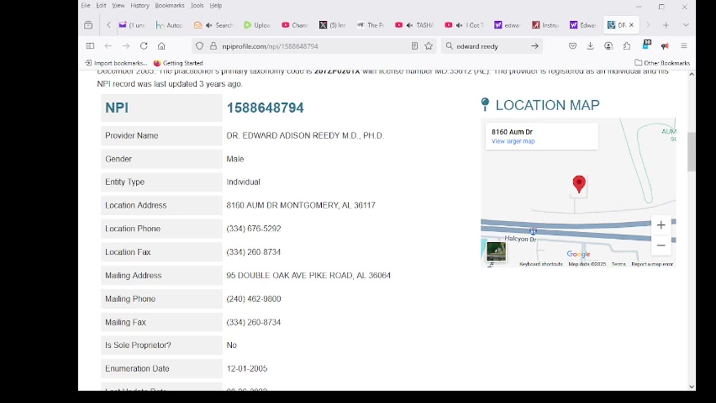Open the View menu
This screenshot has height=403, width=716.
pyautogui.click(x=118, y=6)
